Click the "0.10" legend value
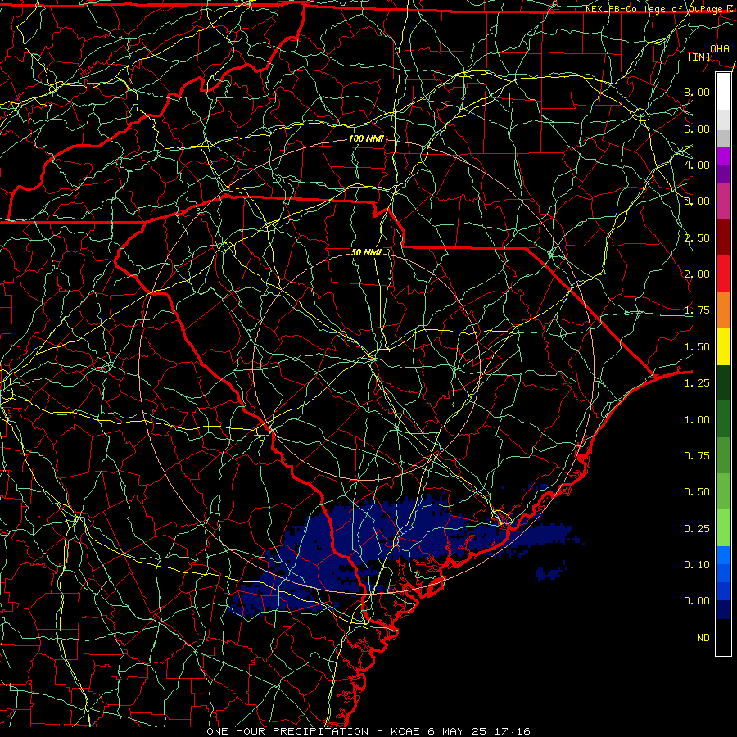 pos(697,565)
